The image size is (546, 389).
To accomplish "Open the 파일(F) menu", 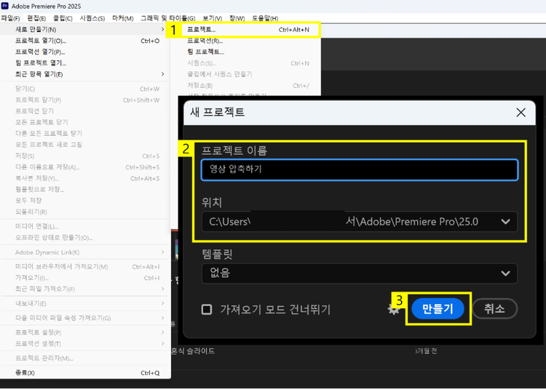I will click(x=10, y=18).
